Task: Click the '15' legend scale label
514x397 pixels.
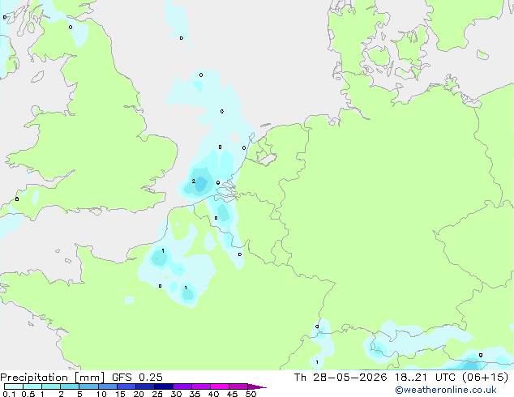Action: coord(120,394)
